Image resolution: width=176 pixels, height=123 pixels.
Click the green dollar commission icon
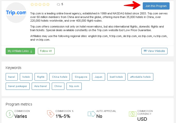pos(10,114)
